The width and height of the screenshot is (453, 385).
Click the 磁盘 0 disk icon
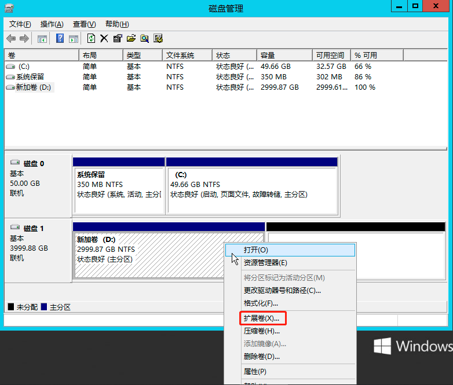click(15, 162)
